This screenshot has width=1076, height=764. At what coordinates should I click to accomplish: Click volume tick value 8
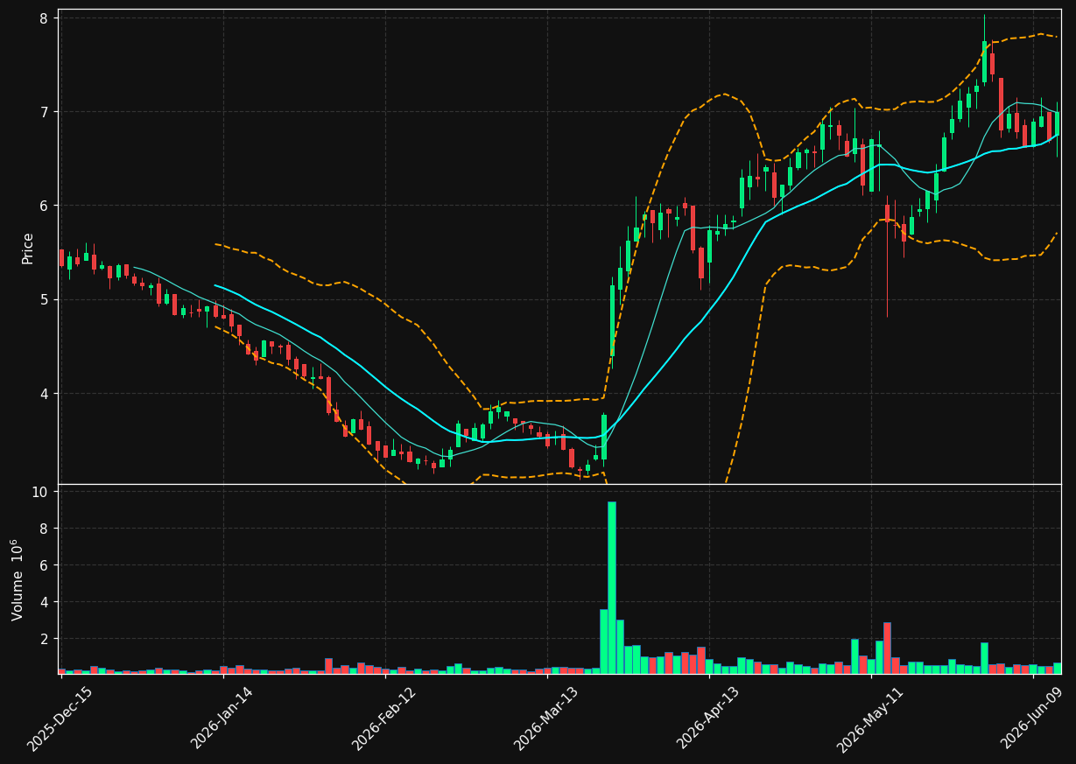click(46, 529)
